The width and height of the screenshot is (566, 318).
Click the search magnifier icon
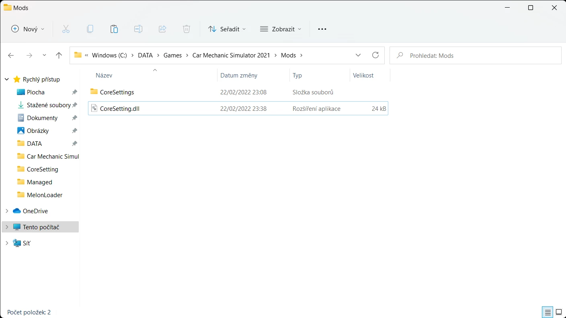(400, 55)
